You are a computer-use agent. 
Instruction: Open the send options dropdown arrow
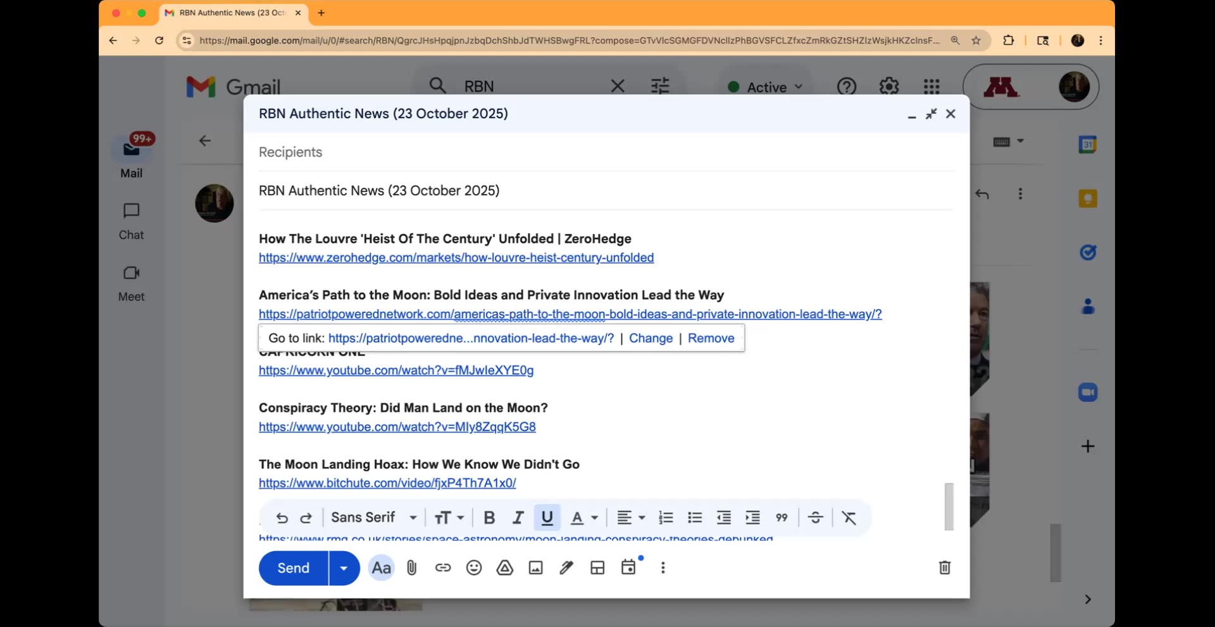pyautogui.click(x=344, y=568)
